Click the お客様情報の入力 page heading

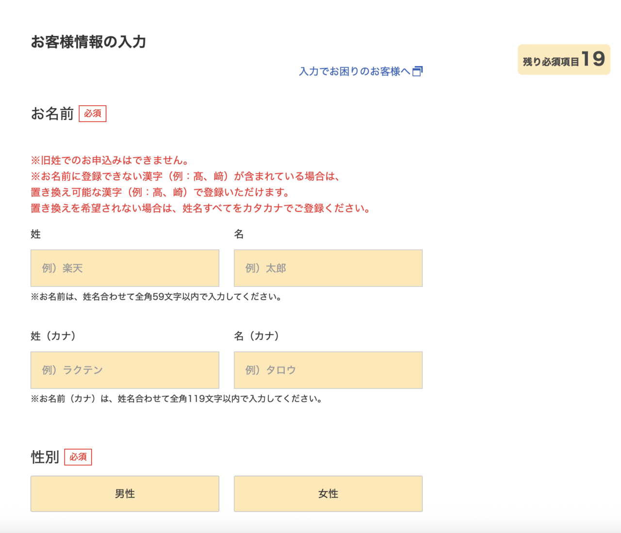tap(88, 43)
